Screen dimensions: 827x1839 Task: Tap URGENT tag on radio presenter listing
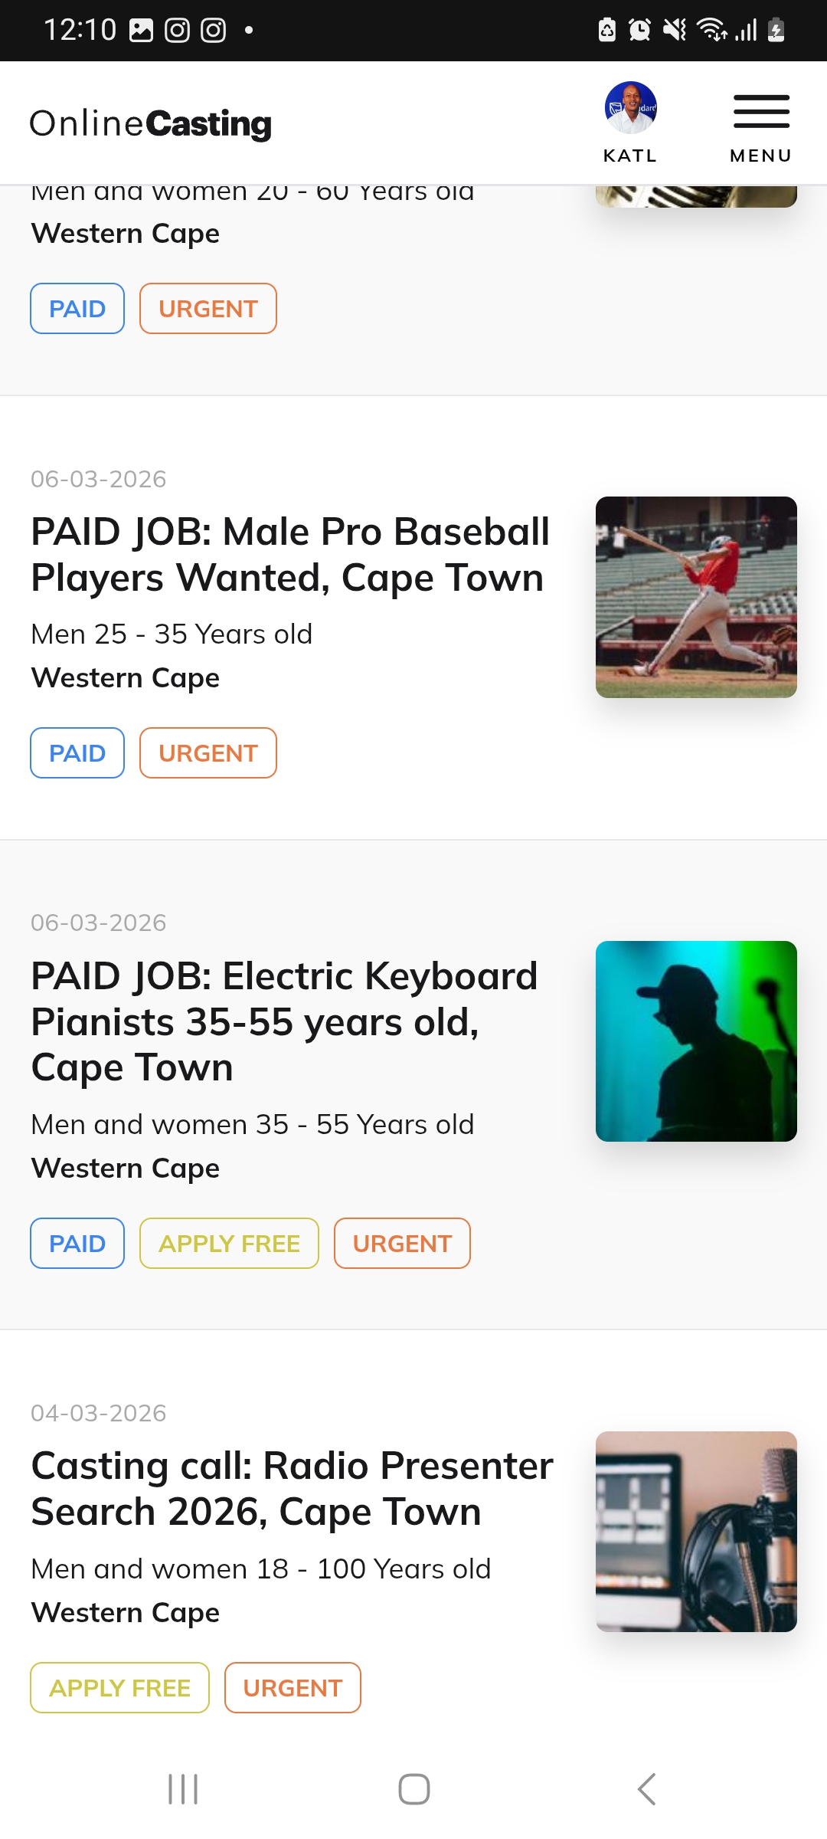293,1688
